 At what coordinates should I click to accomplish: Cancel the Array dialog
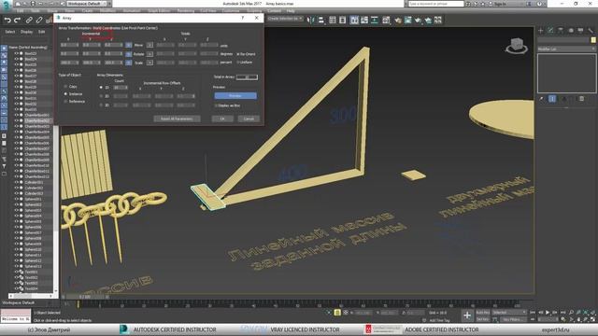pos(249,119)
